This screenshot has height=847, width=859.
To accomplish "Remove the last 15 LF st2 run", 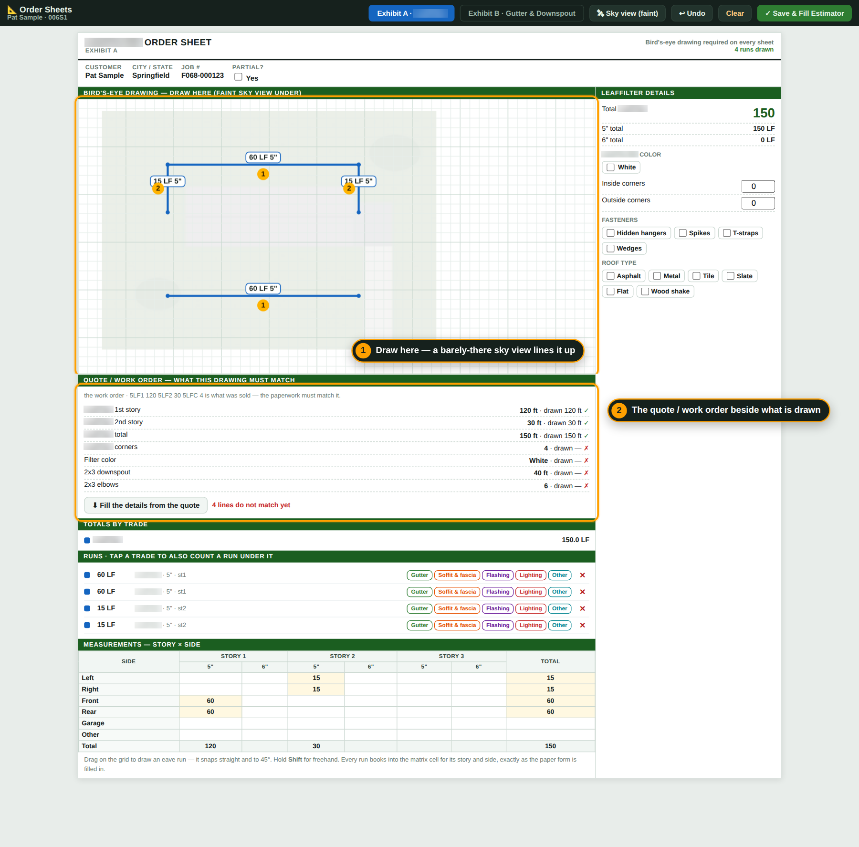I will point(582,625).
